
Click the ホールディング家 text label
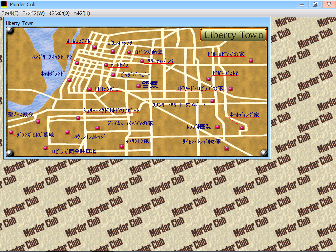point(244,115)
